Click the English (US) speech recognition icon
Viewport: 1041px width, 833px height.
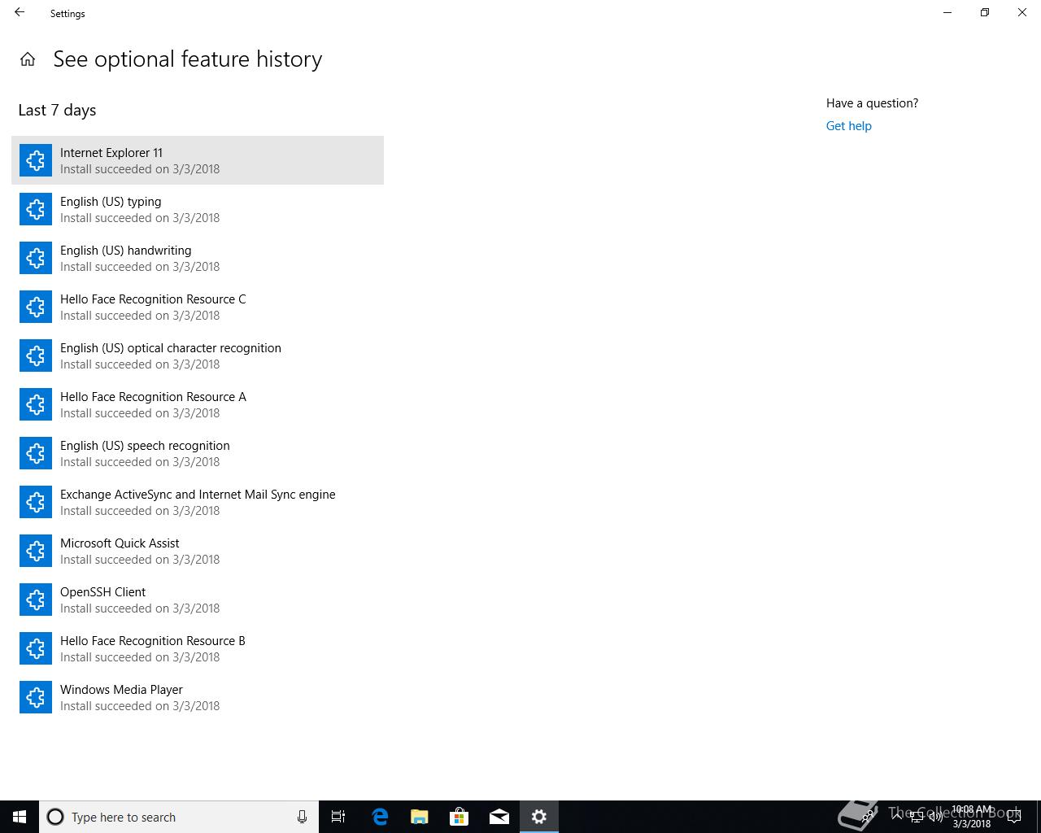(x=36, y=453)
